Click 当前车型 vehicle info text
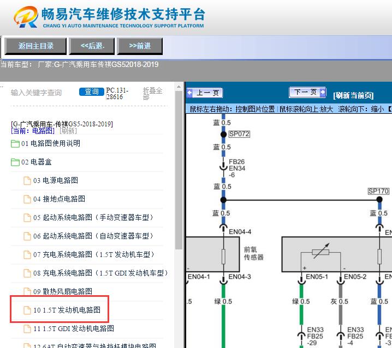The height and width of the screenshot is (348, 392). point(80,65)
